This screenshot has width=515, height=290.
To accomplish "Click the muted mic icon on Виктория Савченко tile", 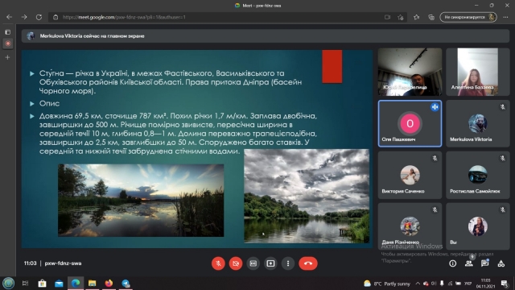I will 435,158.
